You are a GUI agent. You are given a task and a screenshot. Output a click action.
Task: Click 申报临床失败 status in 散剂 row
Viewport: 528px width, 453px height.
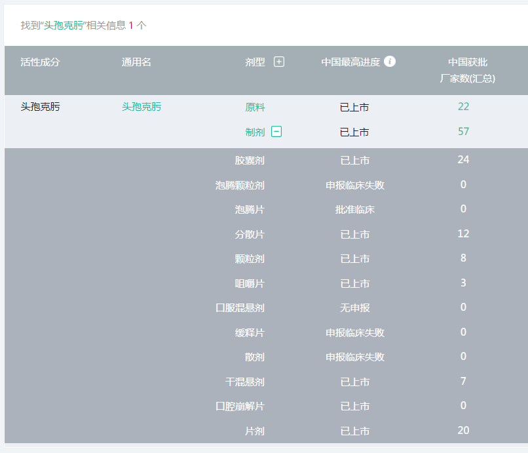point(355,357)
